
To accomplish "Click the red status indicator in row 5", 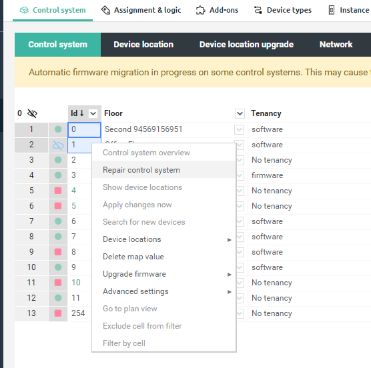I will (58, 191).
